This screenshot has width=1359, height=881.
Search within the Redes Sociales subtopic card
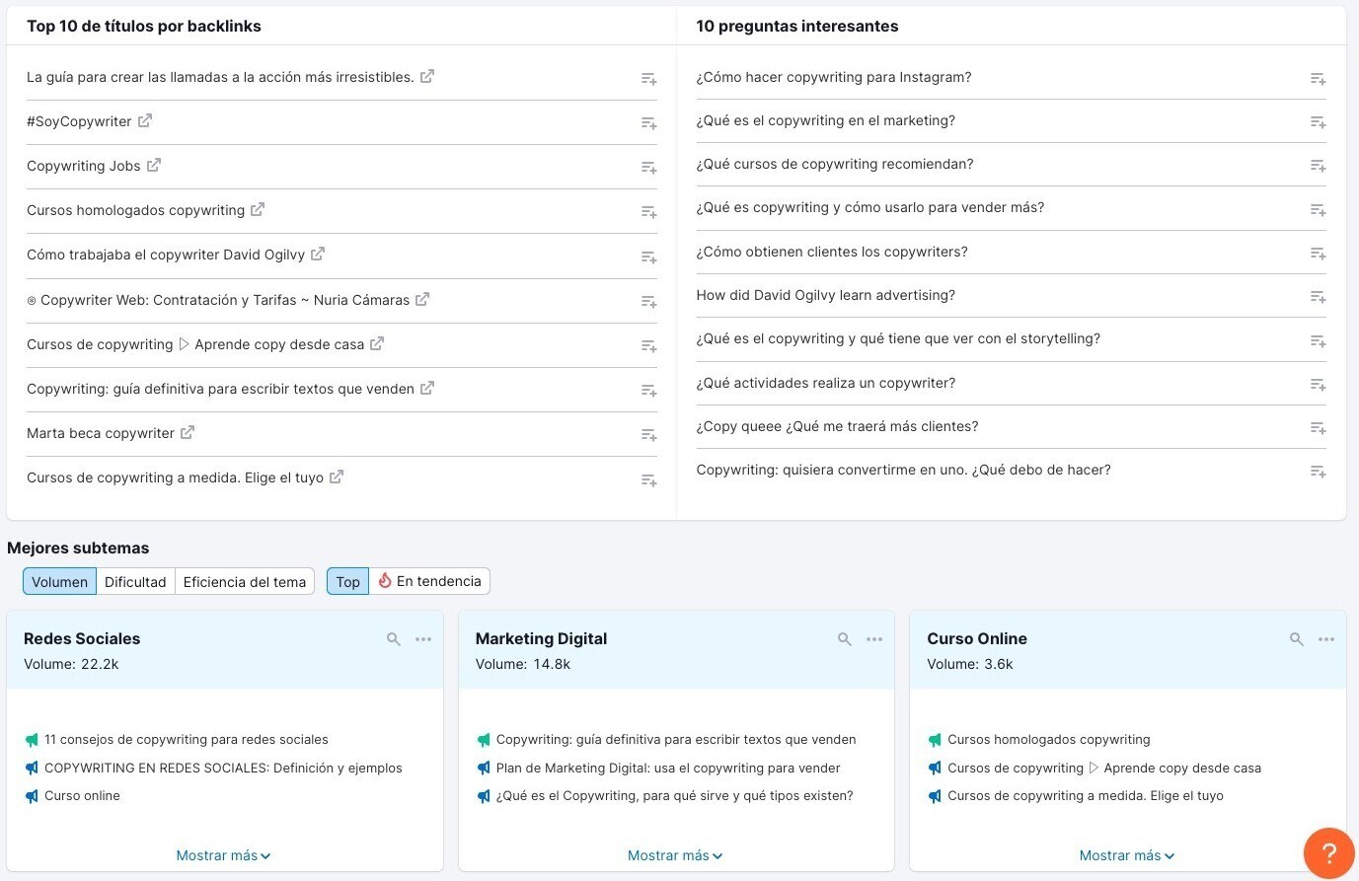click(394, 639)
